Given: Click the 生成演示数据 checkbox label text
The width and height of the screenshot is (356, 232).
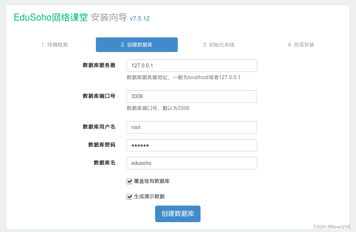Looking at the screenshot, I should 149,196.
